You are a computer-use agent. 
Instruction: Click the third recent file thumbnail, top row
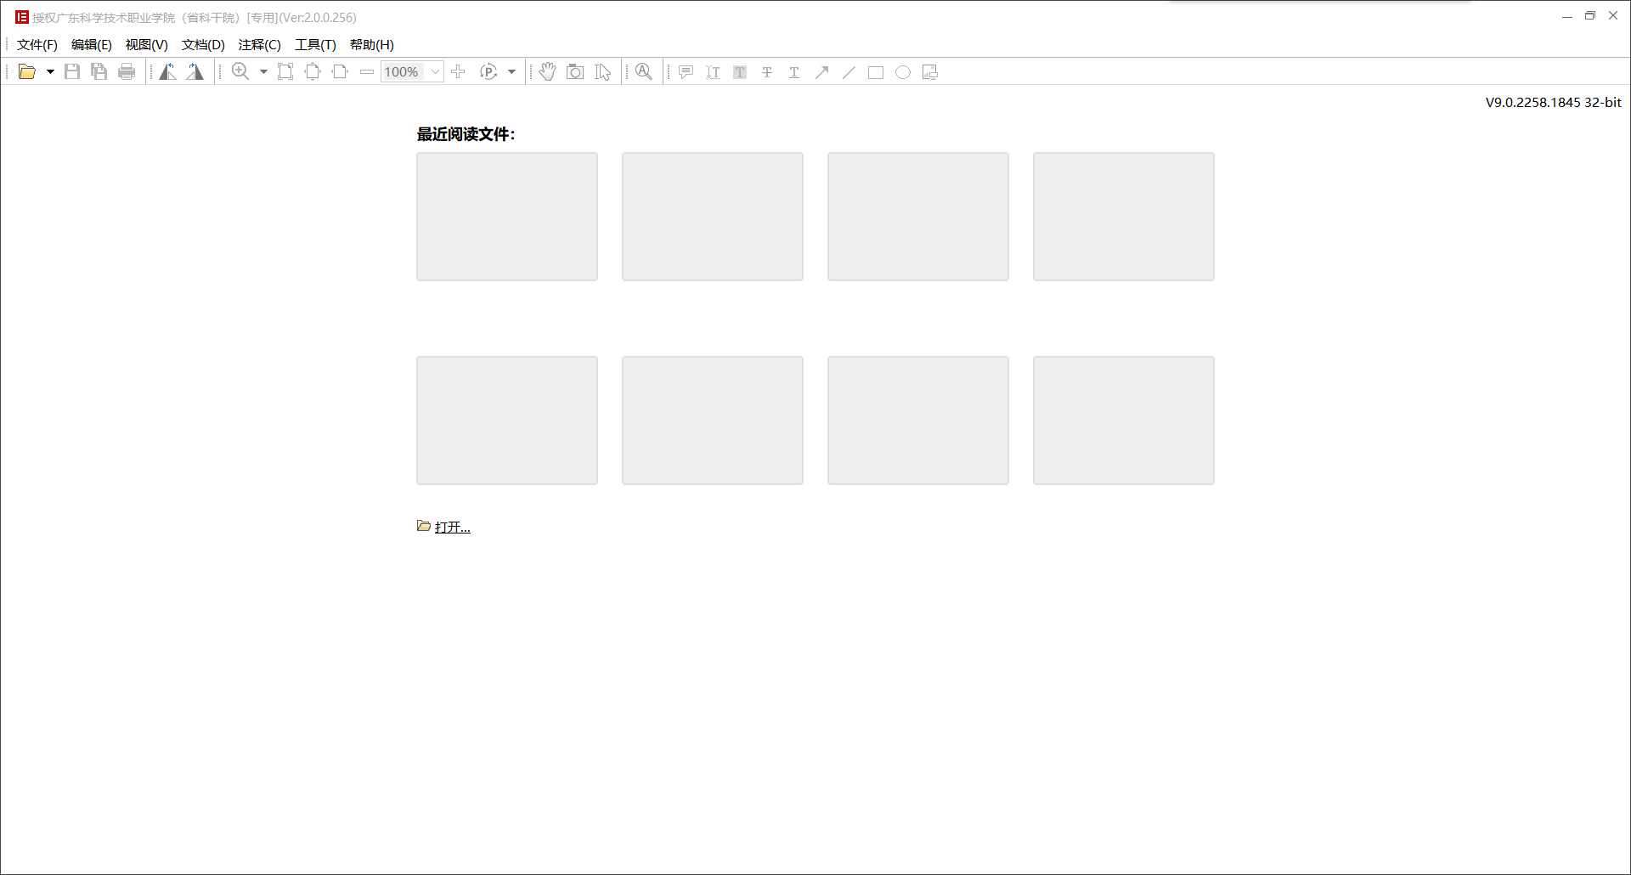[918, 217]
